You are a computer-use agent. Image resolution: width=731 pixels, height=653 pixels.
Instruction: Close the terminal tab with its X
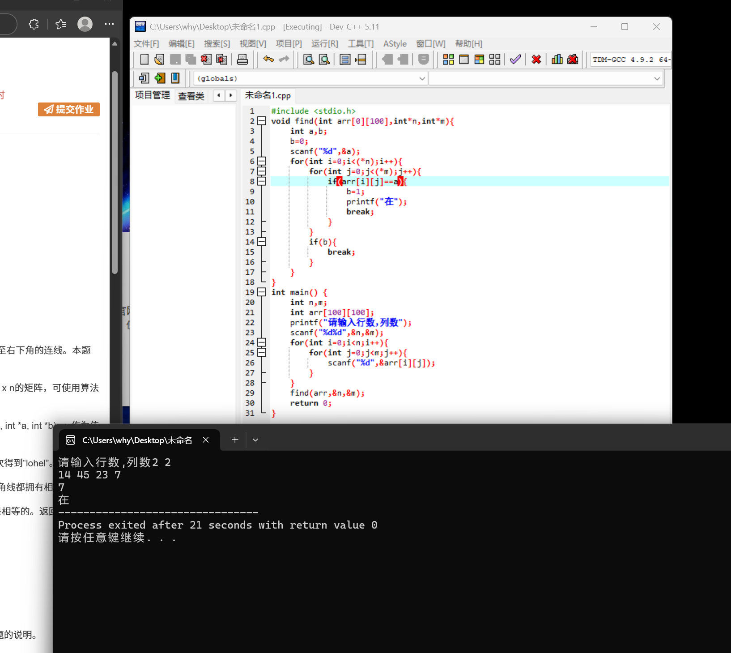206,440
